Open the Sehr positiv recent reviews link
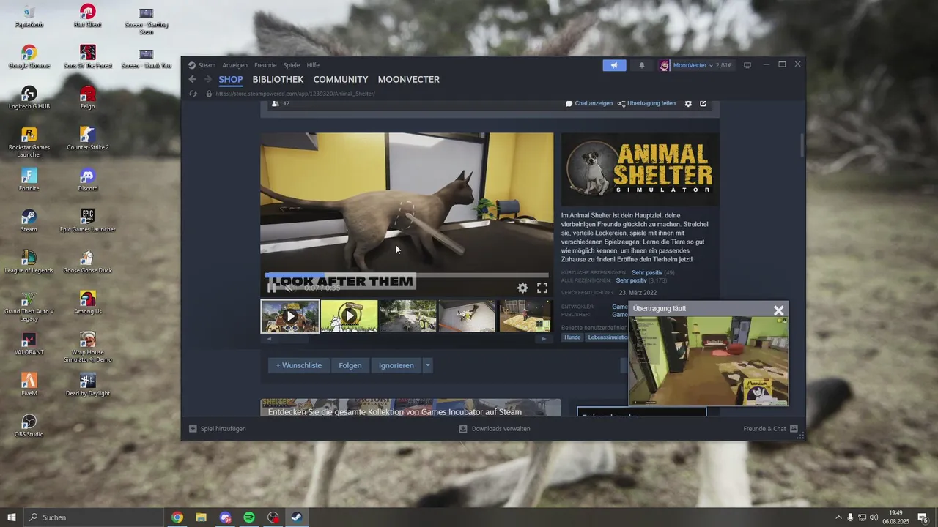This screenshot has height=527, width=938. click(x=646, y=272)
